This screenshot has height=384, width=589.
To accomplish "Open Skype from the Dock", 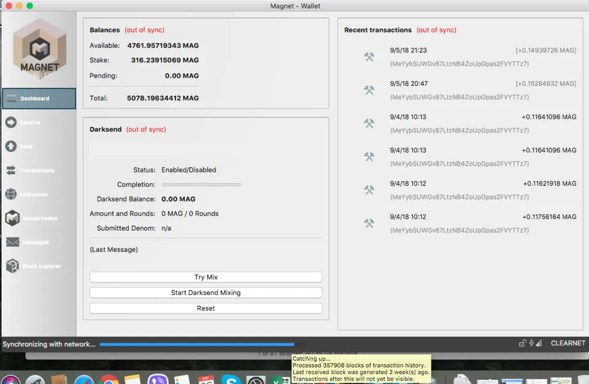I will (231, 380).
